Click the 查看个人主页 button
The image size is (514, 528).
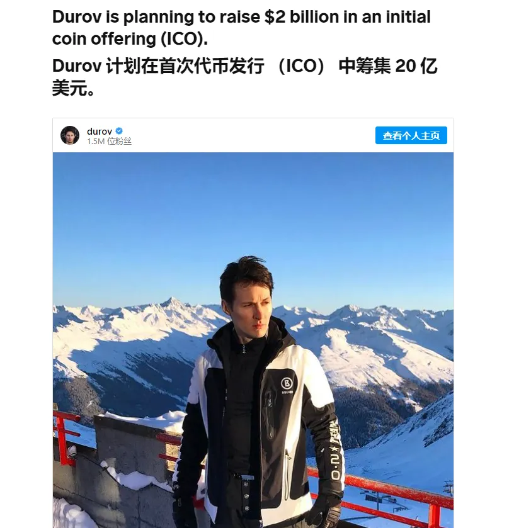tap(411, 135)
